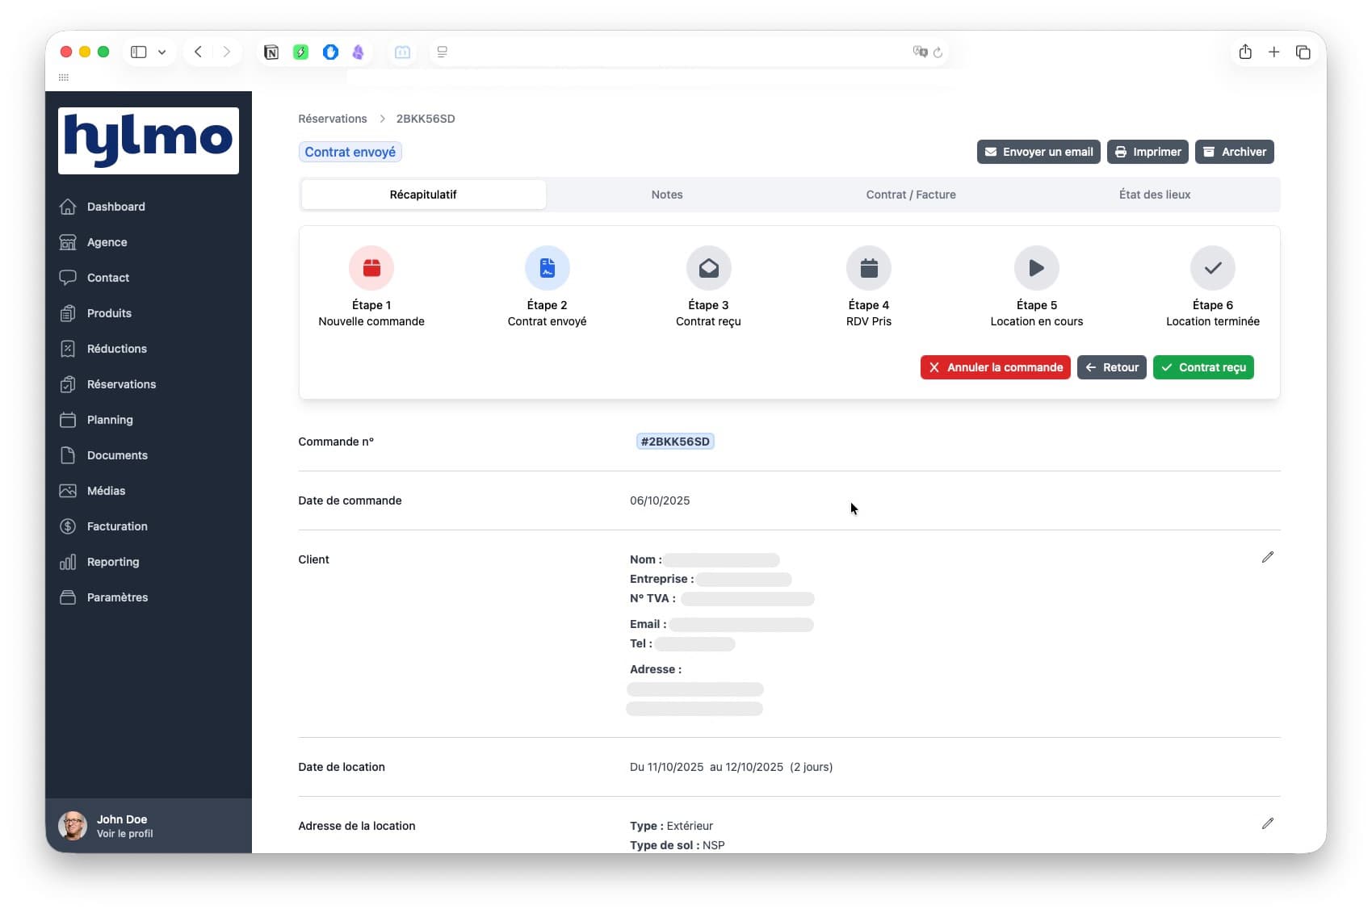Click the Envoyer un email button
The height and width of the screenshot is (913, 1372).
tap(1038, 152)
